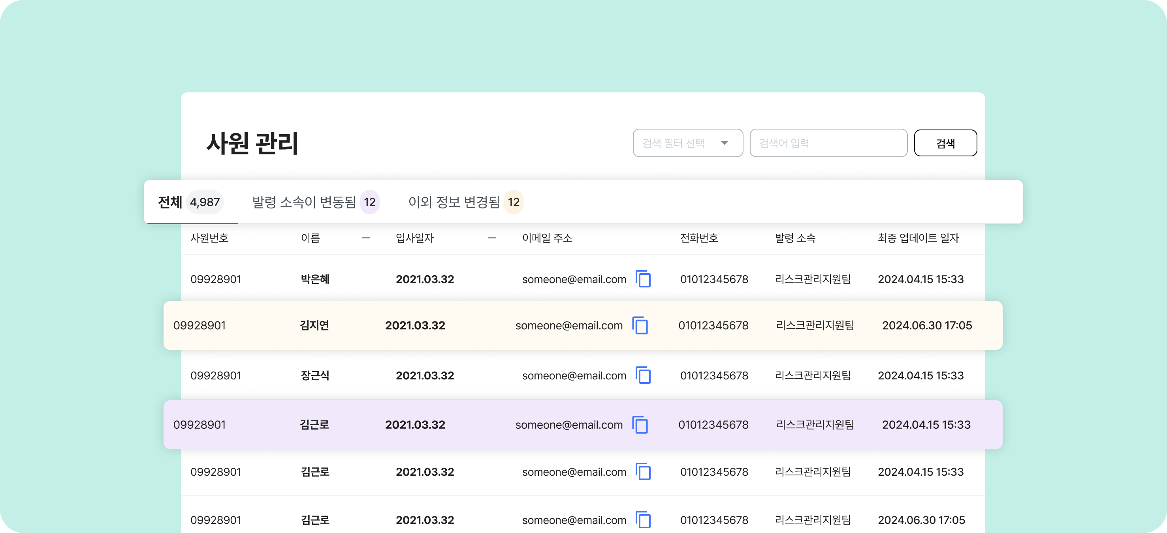The width and height of the screenshot is (1167, 533).
Task: Copy email in 김지연 highlighted row
Action: click(640, 325)
